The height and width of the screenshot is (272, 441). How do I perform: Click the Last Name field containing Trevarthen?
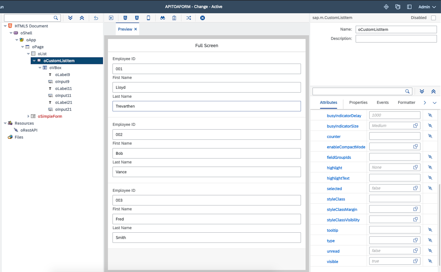[207, 106]
